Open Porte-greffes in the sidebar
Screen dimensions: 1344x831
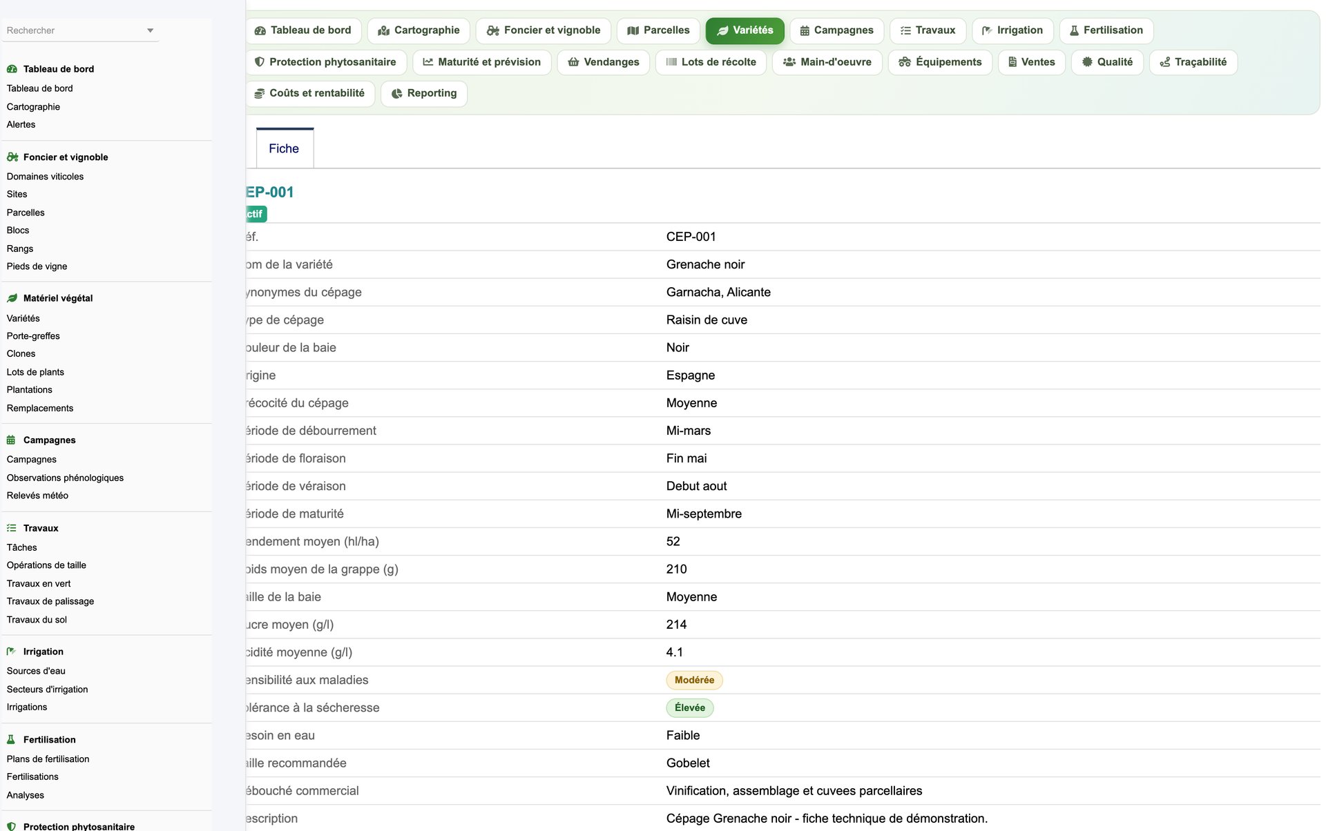tap(33, 336)
